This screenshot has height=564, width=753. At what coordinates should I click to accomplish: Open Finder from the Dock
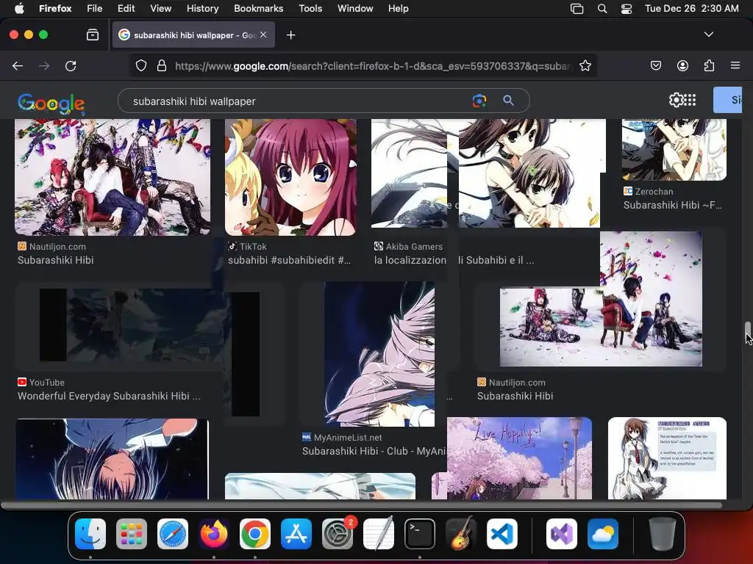(90, 533)
